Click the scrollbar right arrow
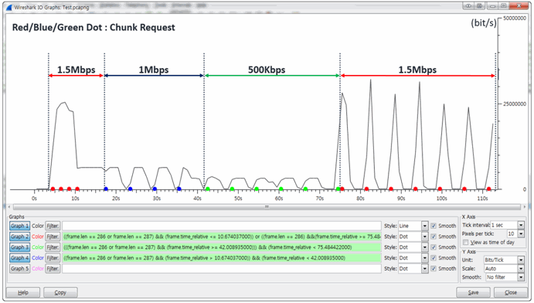Image resolution: width=534 pixels, height=303 pixels. [525, 206]
